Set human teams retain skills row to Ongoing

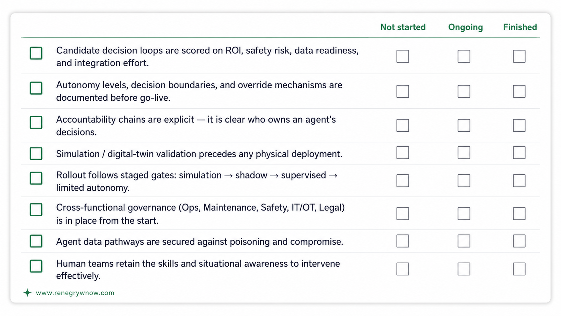(464, 269)
